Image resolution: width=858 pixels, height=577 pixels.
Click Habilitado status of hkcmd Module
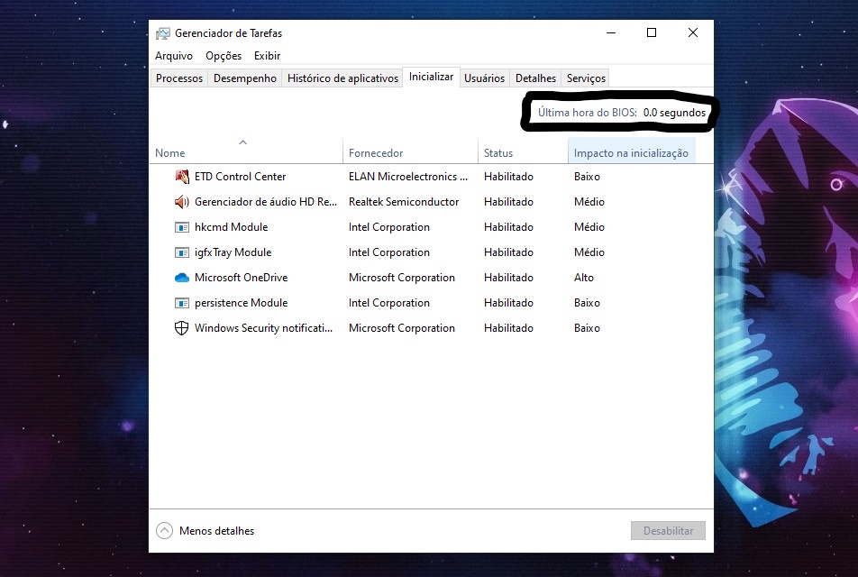[x=508, y=227]
